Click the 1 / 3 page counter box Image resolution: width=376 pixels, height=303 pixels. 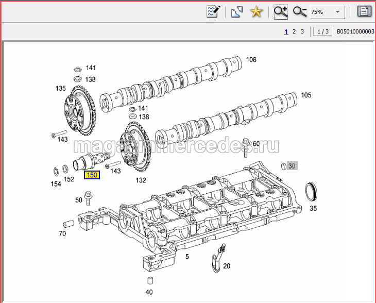pyautogui.click(x=322, y=31)
